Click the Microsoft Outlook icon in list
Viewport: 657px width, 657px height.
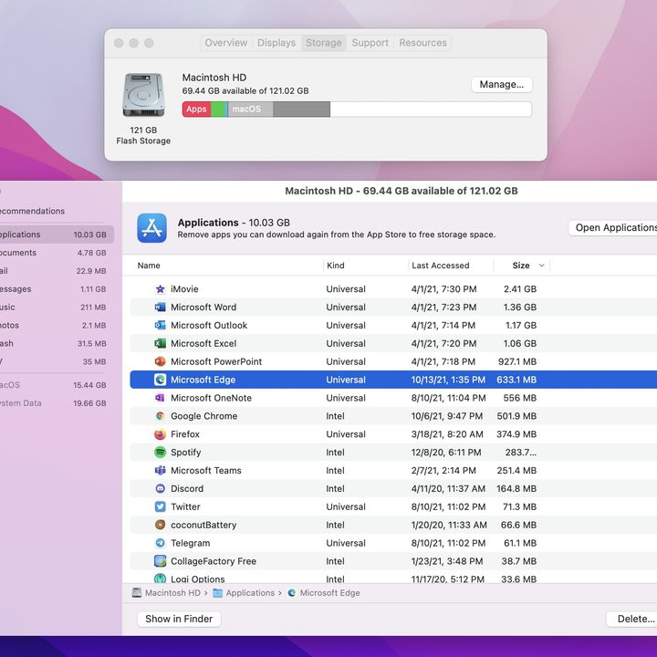160,325
